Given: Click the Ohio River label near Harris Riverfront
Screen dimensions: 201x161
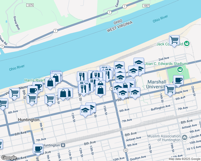Looking at the screenshot, I should point(17,68).
